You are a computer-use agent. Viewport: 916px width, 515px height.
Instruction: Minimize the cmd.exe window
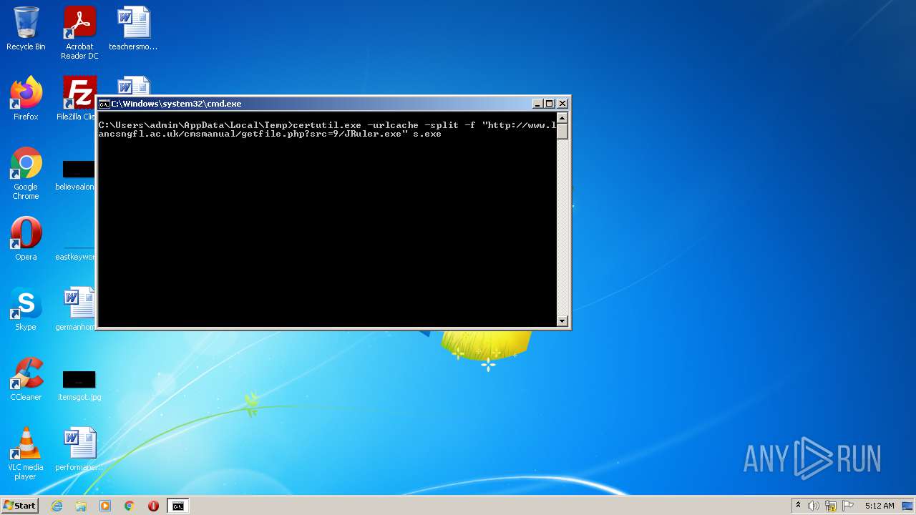[x=537, y=104]
